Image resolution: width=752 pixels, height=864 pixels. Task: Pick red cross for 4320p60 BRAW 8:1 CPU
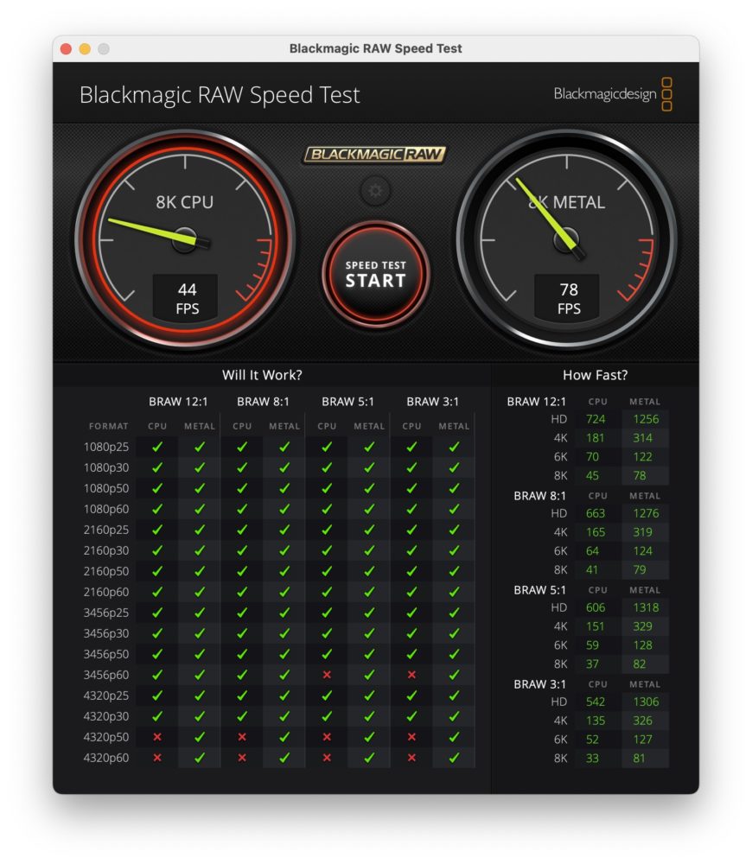[x=242, y=758]
